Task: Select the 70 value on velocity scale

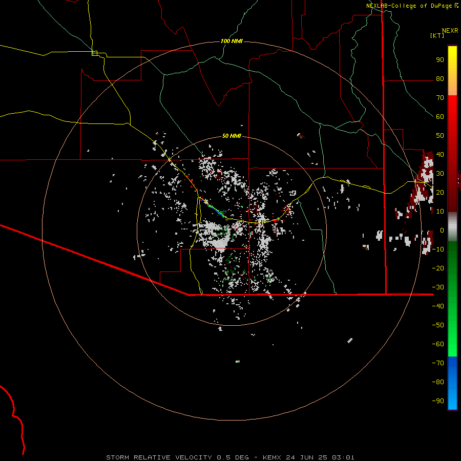Action: coord(440,98)
